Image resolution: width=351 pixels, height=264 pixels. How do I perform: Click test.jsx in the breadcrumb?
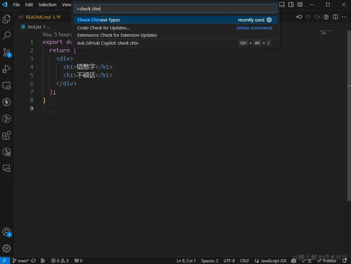(x=35, y=27)
